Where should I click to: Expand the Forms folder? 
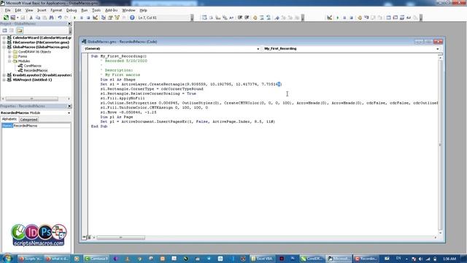point(9,56)
